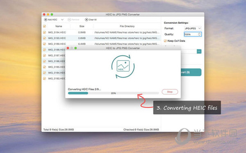This screenshot has width=246, height=153.
Task: Sort by the Size column header
Action: (82, 26)
